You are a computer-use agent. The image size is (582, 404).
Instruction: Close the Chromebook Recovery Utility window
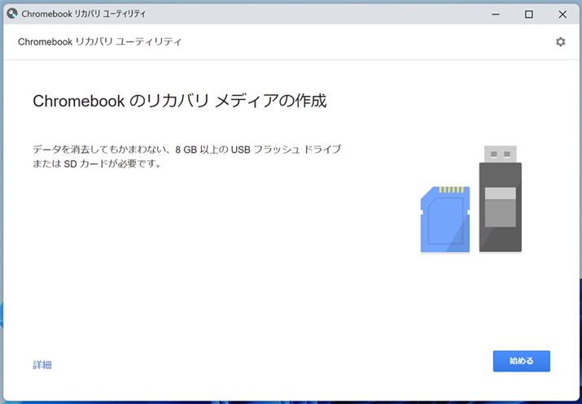click(562, 14)
